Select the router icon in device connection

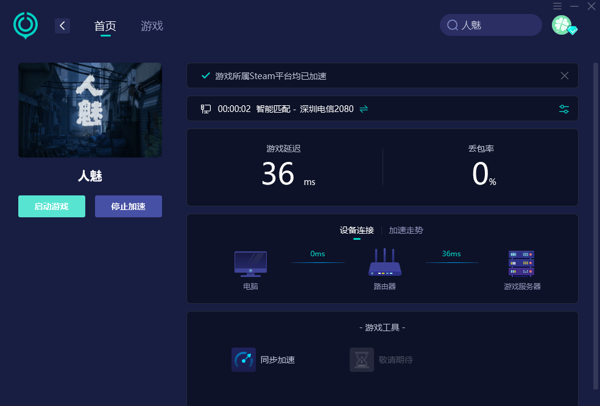pyautogui.click(x=384, y=263)
